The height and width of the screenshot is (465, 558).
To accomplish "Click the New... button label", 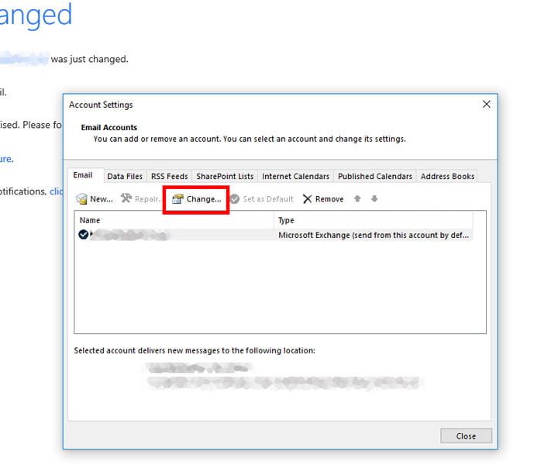I will point(102,199).
